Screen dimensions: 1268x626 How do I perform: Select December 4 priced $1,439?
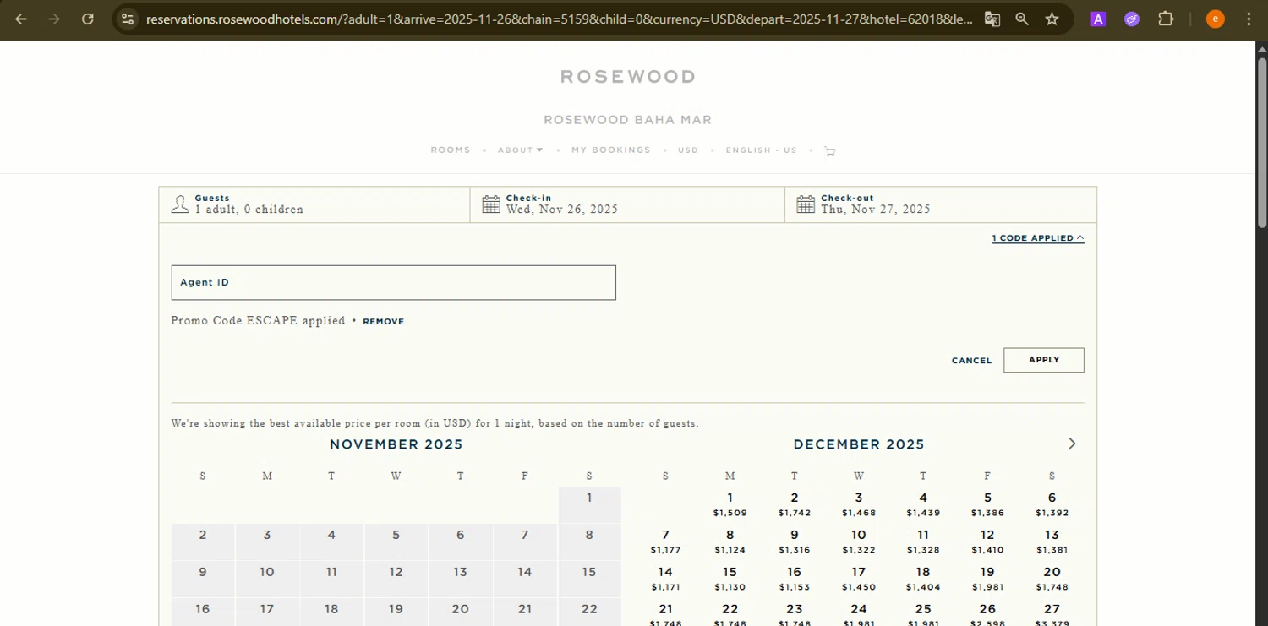tap(923, 504)
